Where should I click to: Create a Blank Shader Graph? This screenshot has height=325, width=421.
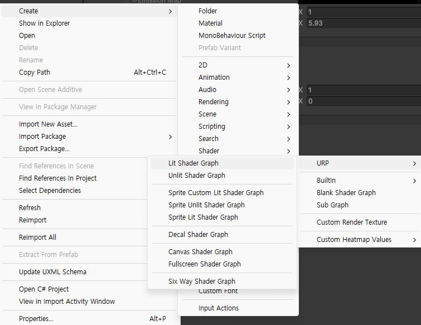(346, 193)
